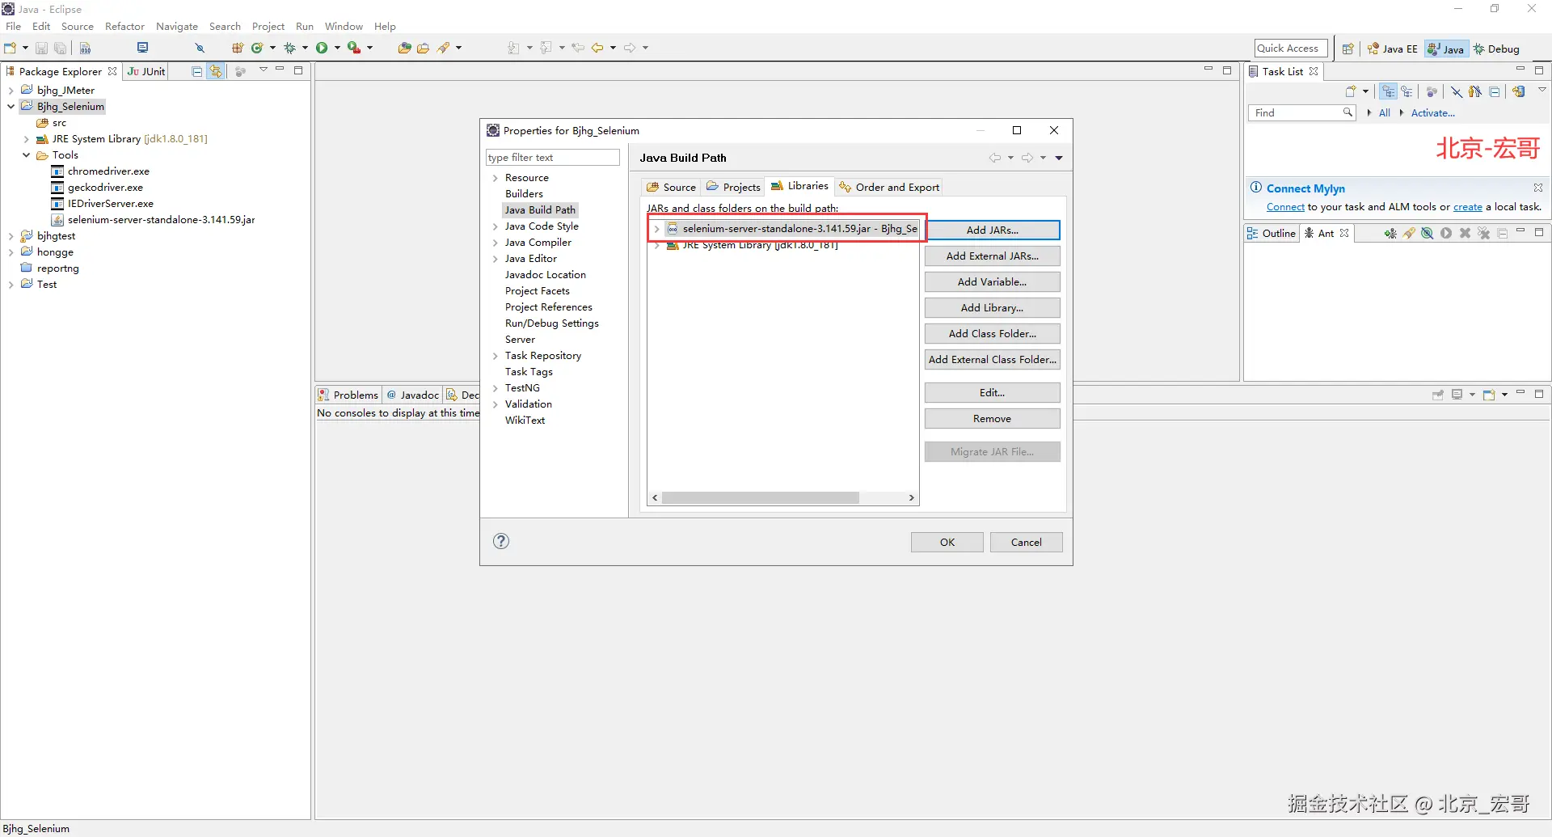Click the Back navigation arrow in toolbar
This screenshot has width=1552, height=837.
point(597,49)
